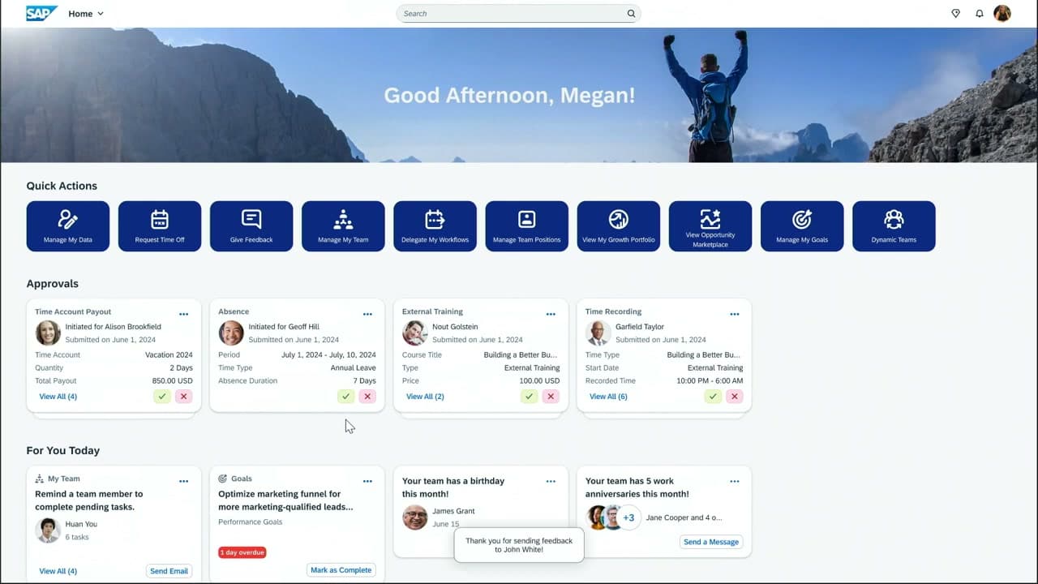
Task: Approve Garfield Taylor's time recording
Action: coord(713,397)
